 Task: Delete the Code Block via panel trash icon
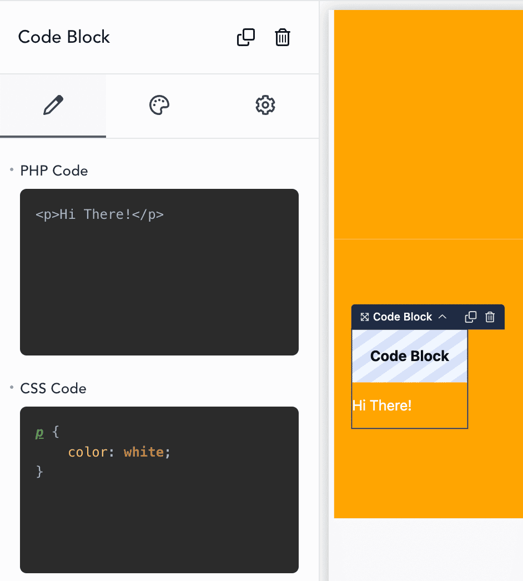click(x=282, y=37)
